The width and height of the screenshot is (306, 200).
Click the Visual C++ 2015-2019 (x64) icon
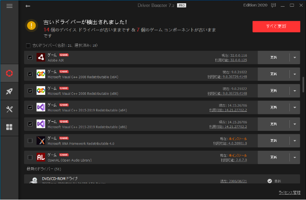[x=41, y=107]
